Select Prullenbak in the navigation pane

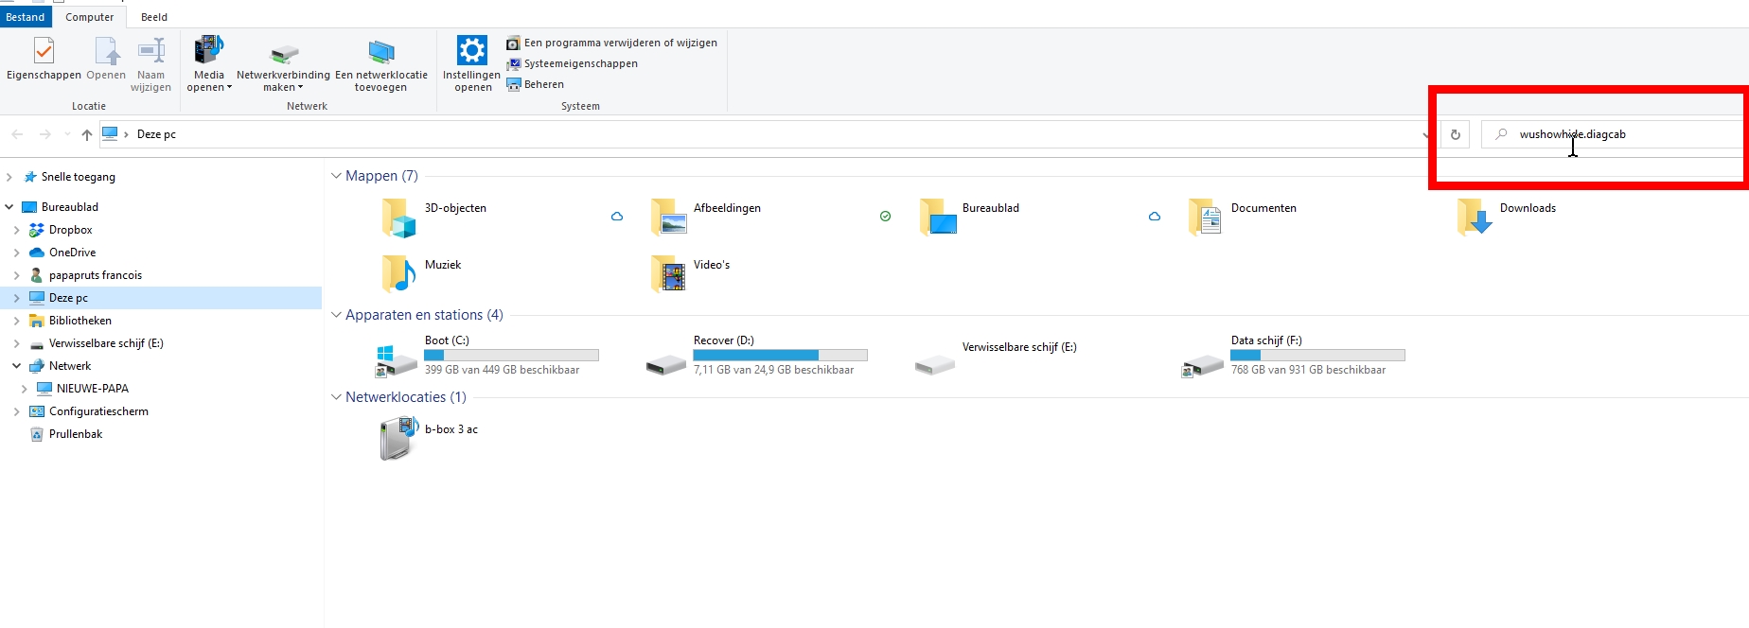point(76,434)
